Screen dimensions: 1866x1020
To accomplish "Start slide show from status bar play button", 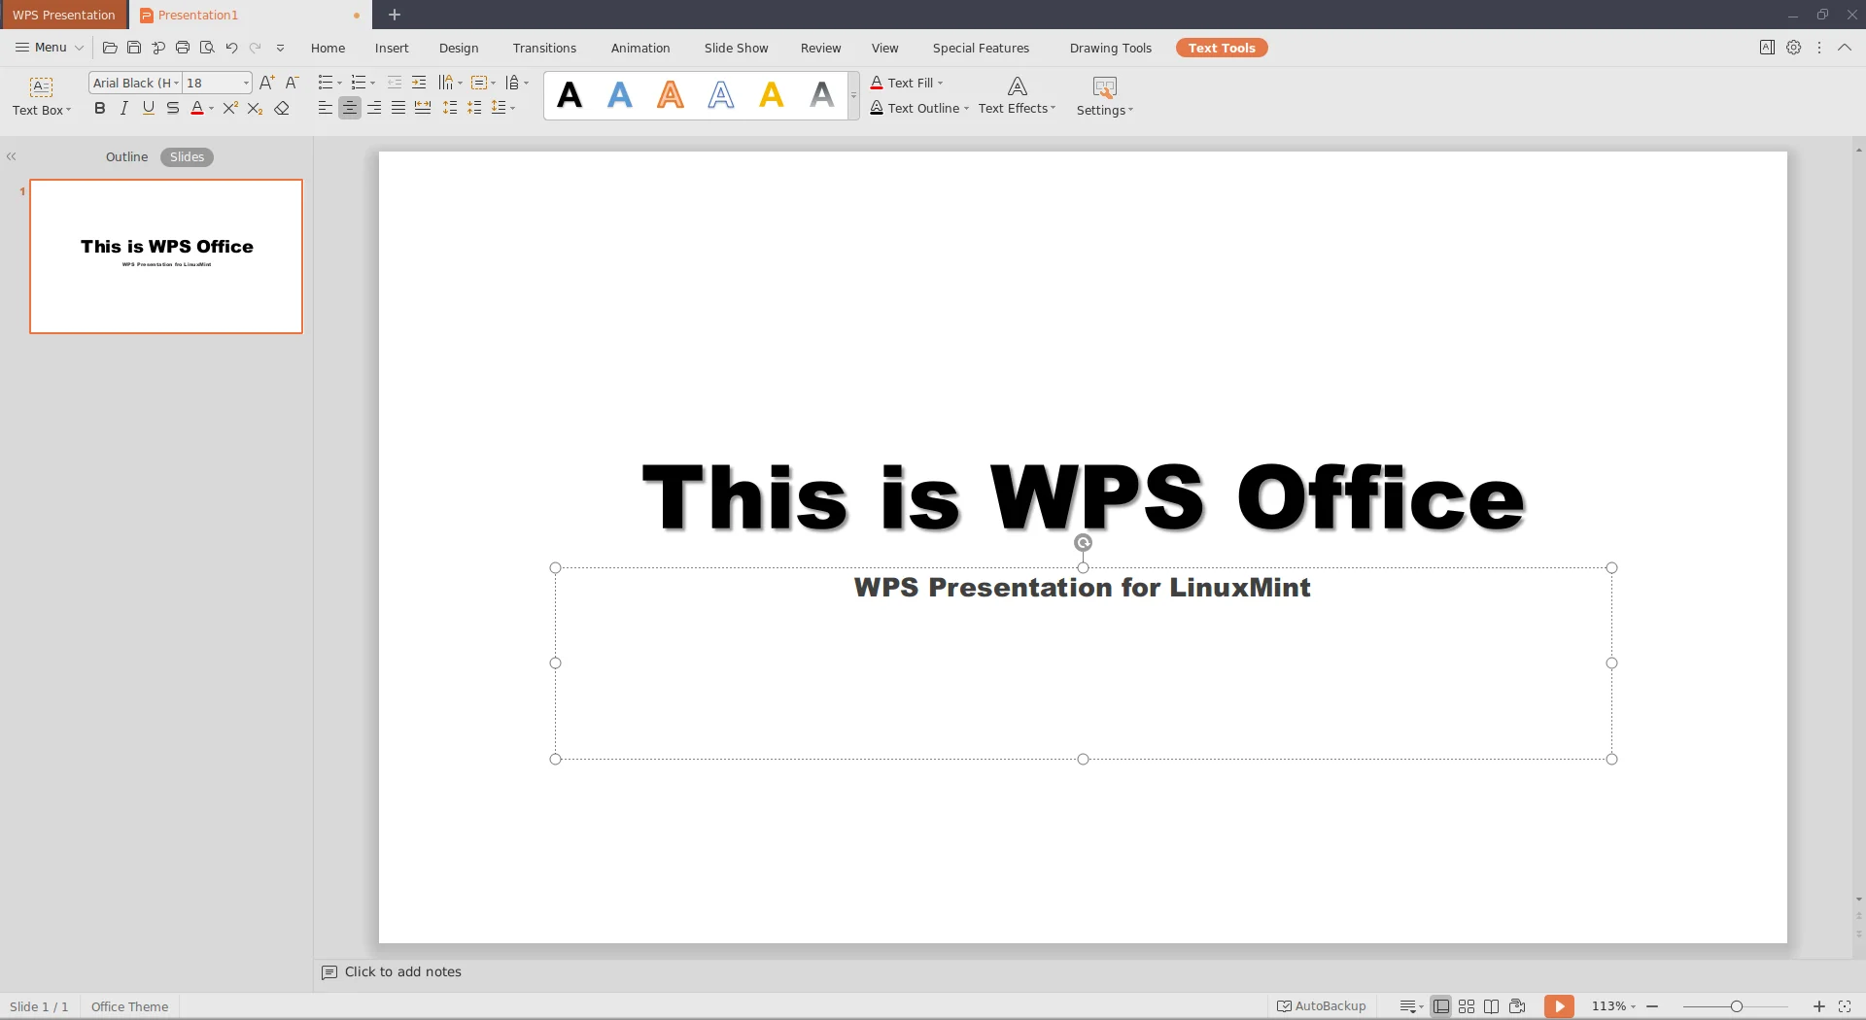I will (1559, 1005).
